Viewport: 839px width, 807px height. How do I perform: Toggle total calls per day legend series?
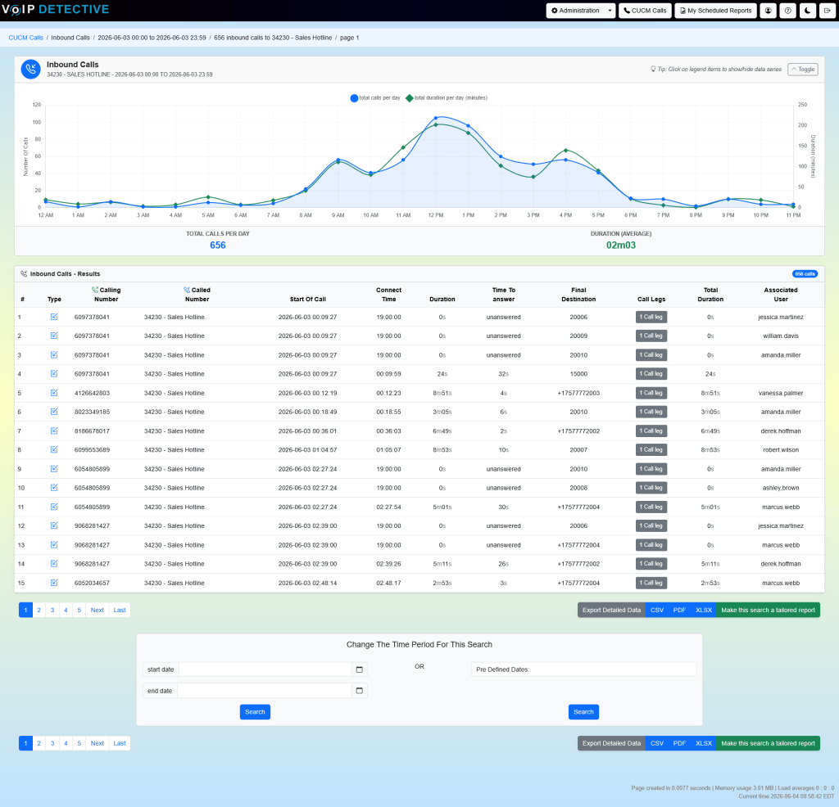point(375,97)
